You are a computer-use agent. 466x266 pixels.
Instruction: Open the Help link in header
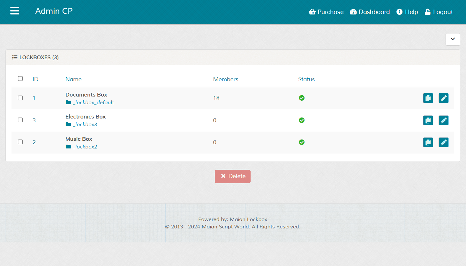click(x=407, y=12)
